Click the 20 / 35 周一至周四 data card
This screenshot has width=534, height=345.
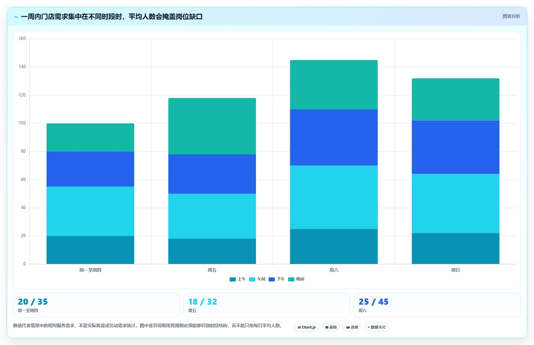pos(97,305)
